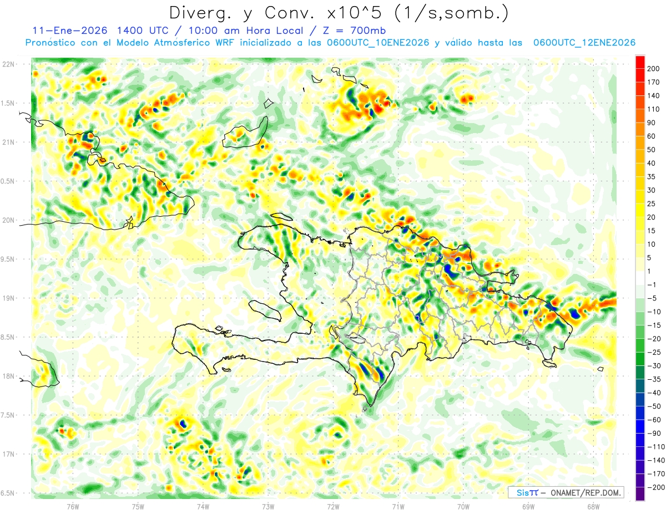Click the 'Z = 700mb' level label
The image size is (666, 514).
click(352, 30)
